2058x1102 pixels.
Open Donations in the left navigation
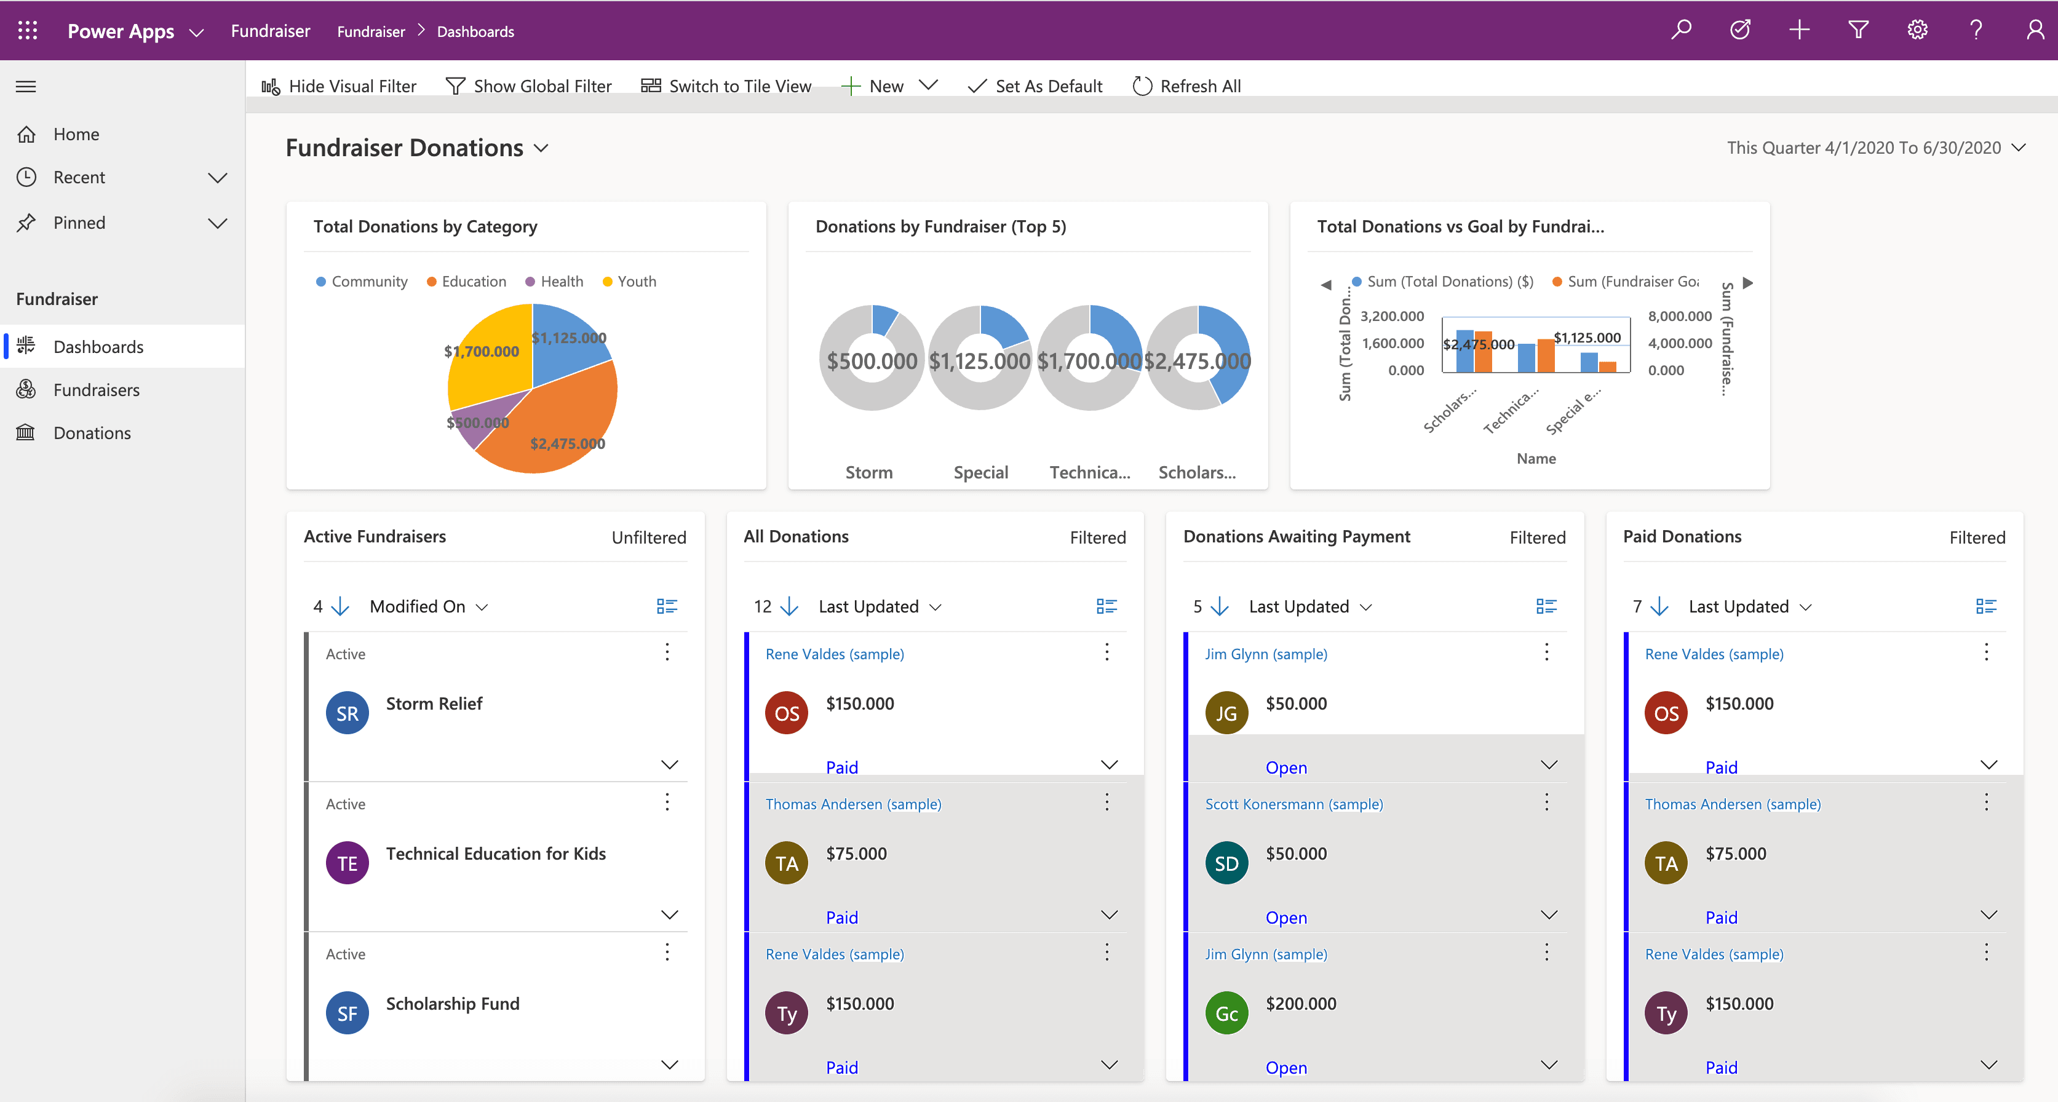[92, 433]
